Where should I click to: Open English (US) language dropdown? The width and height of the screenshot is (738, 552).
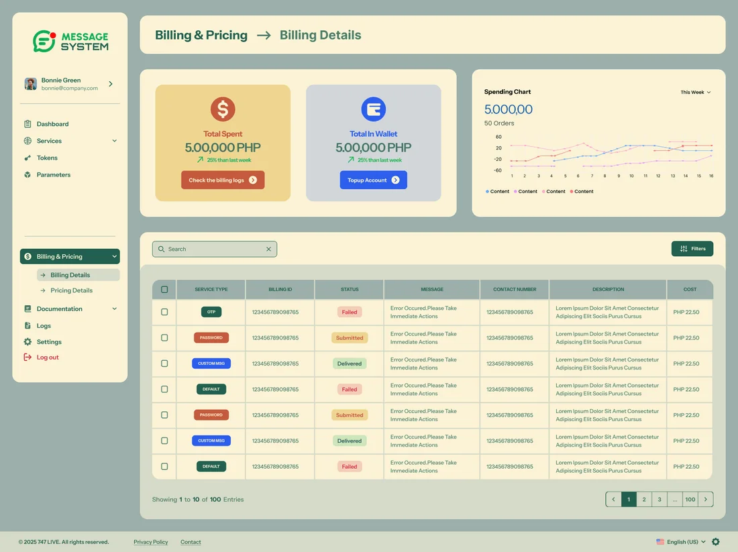(686, 542)
